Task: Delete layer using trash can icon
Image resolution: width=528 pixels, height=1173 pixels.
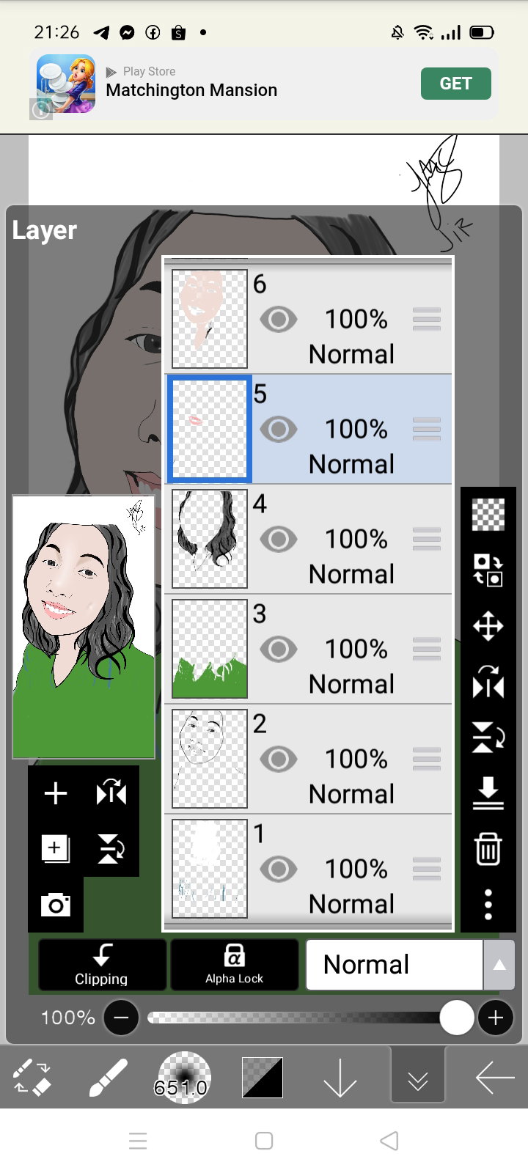Action: point(488,849)
